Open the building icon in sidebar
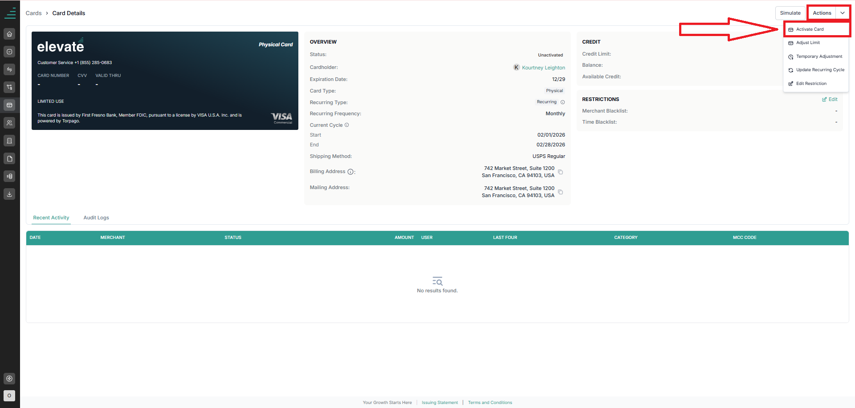855x408 pixels. 9,141
